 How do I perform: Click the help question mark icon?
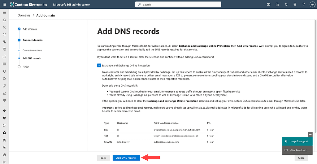tap(304, 5)
